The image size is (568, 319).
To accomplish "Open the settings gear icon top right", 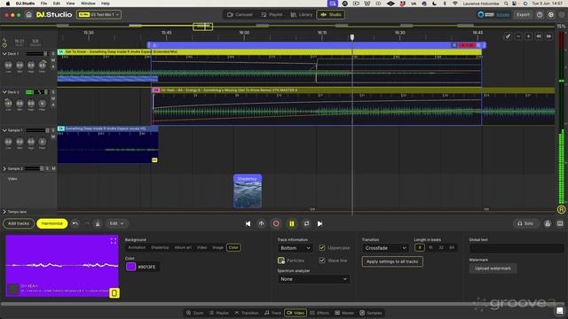I will tap(551, 15).
